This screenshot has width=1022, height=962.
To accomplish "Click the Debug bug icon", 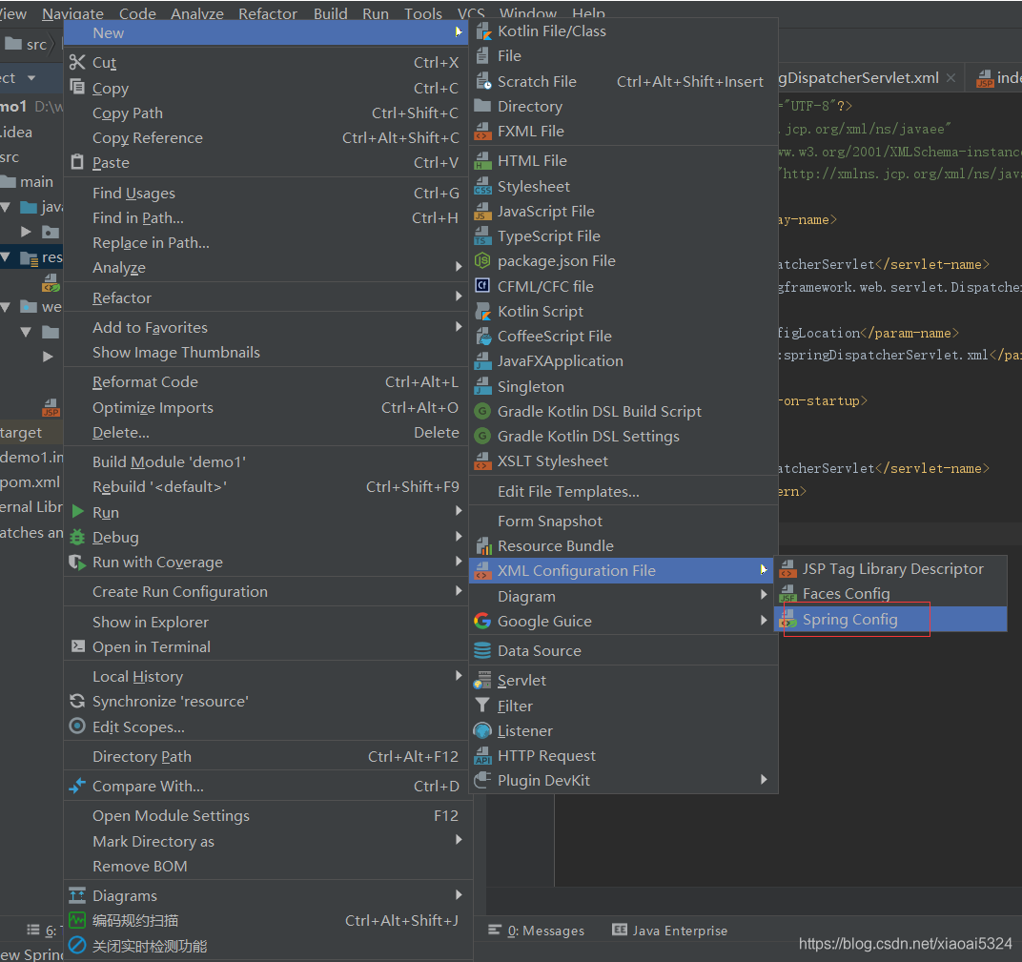I will click(77, 537).
